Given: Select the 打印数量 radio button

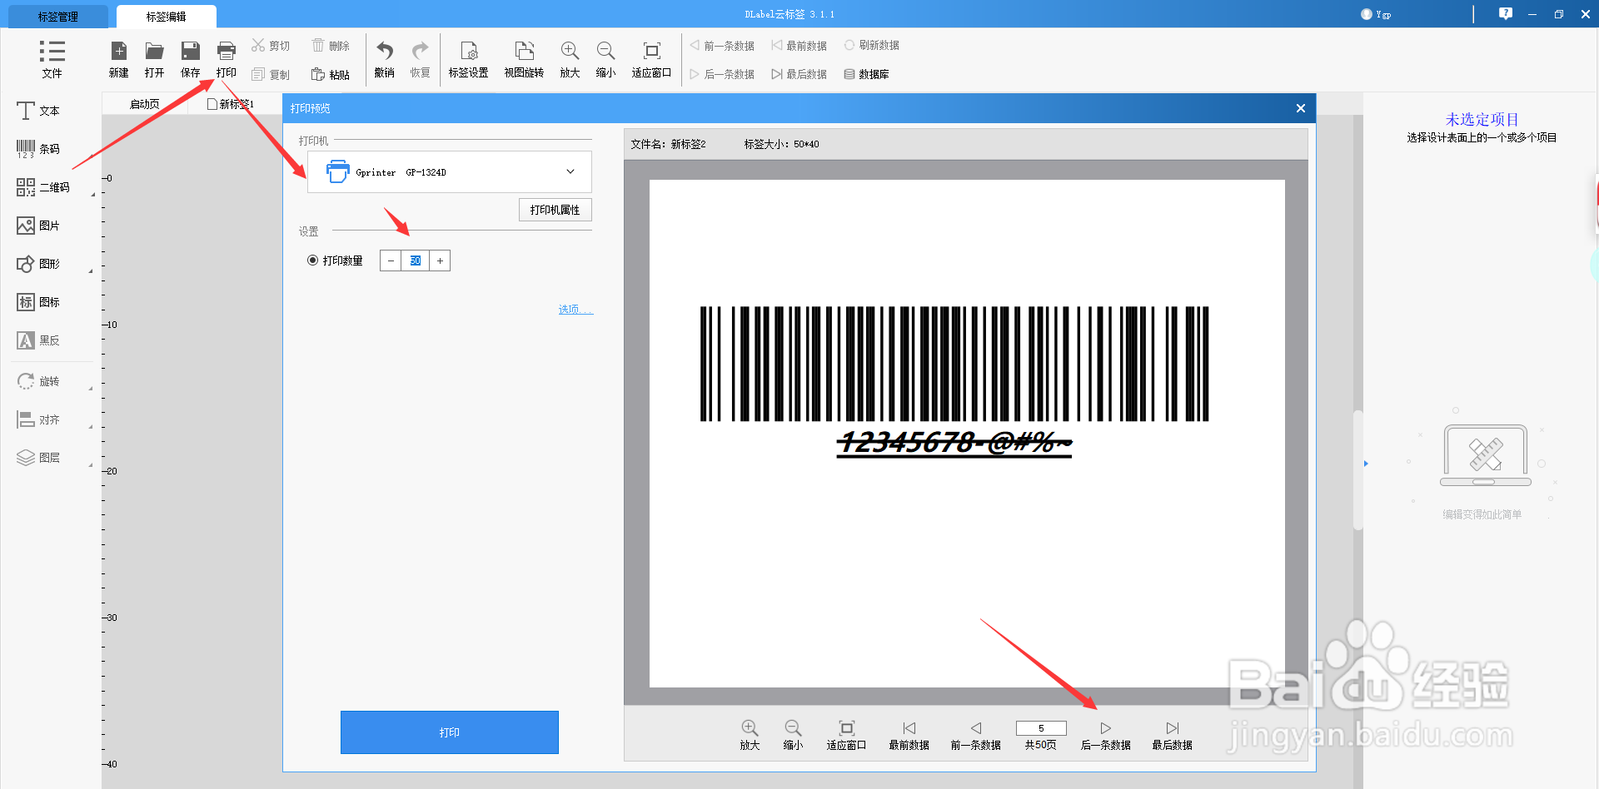Looking at the screenshot, I should [312, 261].
